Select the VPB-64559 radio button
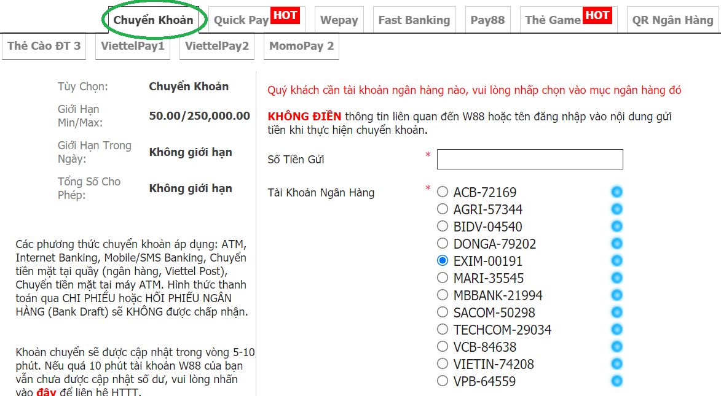This screenshot has height=396, width=721. (x=443, y=381)
